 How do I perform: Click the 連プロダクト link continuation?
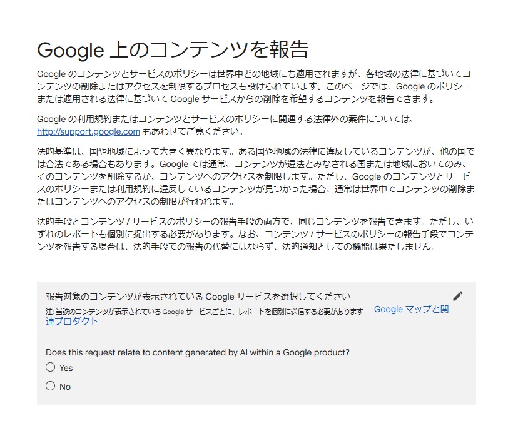[72, 321]
